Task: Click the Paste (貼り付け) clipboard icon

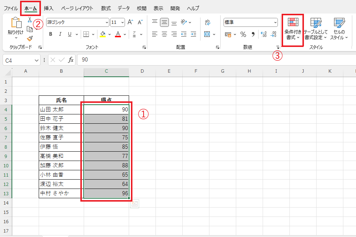Action: point(16,22)
